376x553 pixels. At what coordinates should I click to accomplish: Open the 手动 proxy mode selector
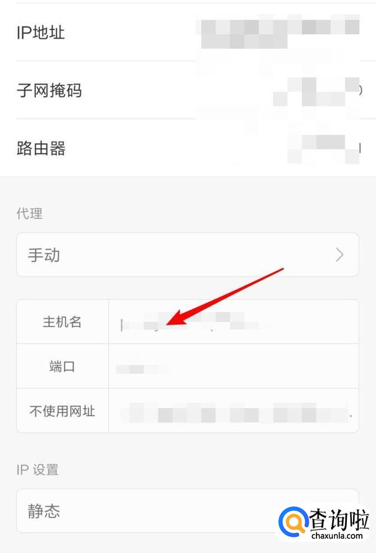pyautogui.click(x=187, y=255)
